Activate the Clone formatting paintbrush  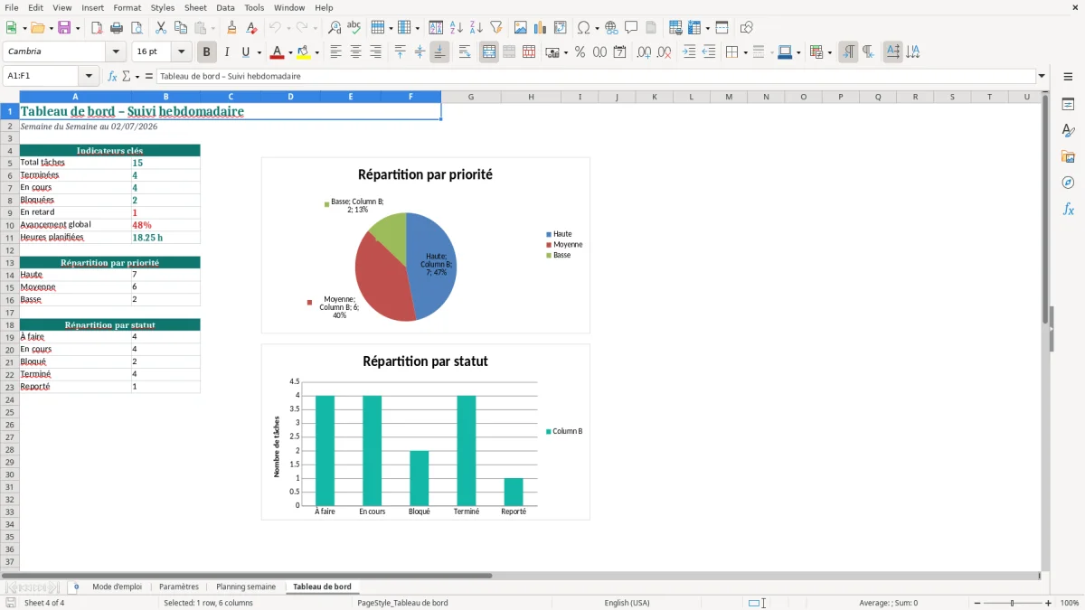click(232, 28)
